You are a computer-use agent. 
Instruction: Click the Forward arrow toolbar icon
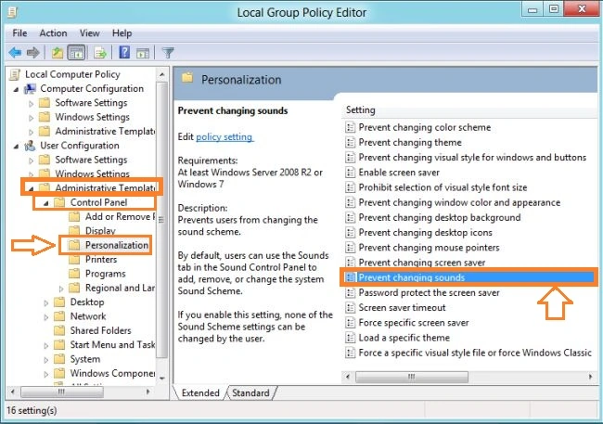(33, 52)
